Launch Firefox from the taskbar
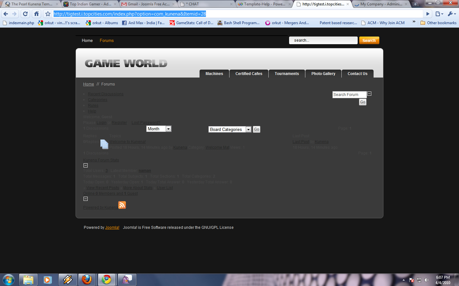The image size is (459, 286). point(87,280)
